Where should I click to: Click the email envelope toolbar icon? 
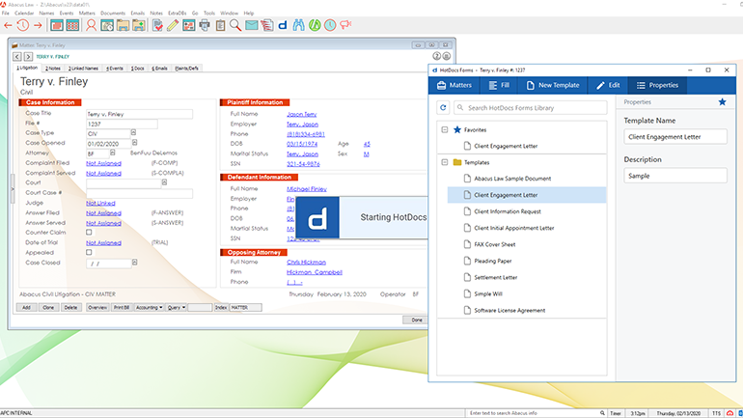coord(252,26)
